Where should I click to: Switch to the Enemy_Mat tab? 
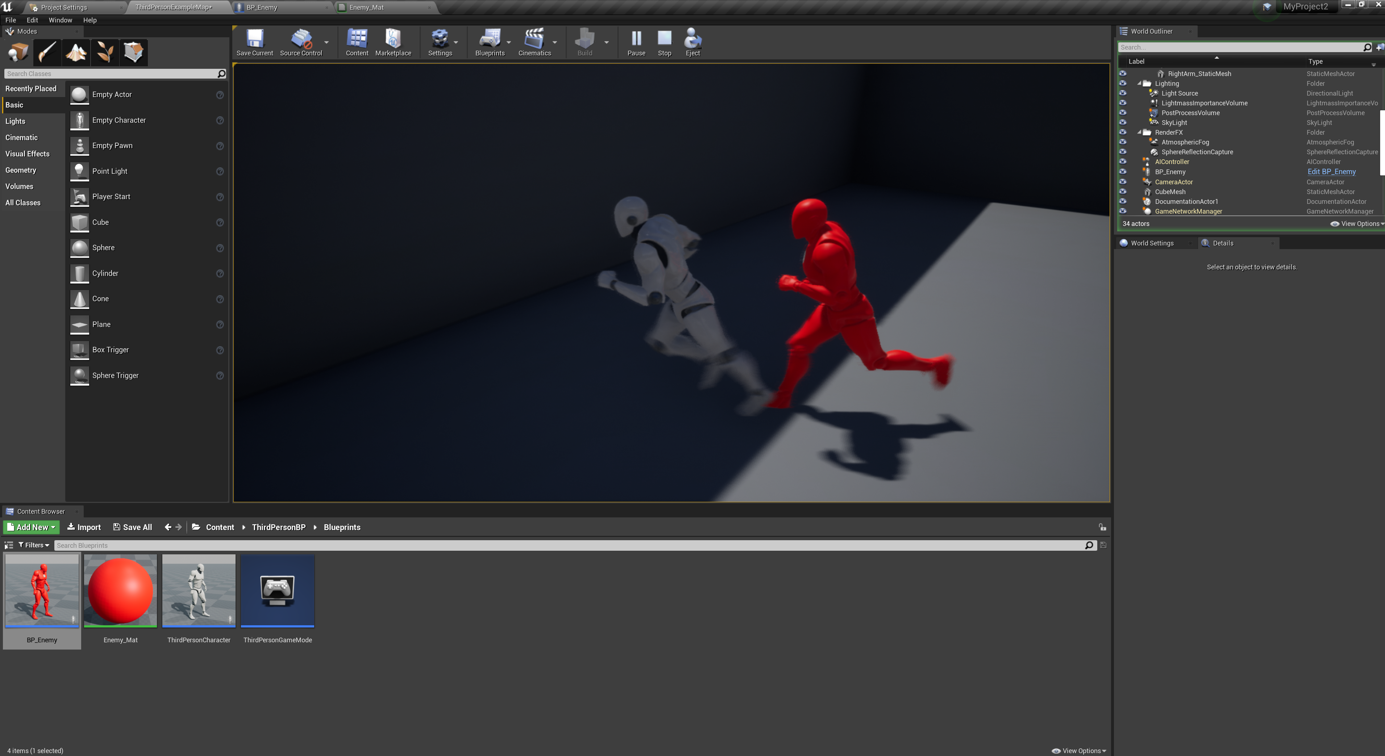coord(367,7)
